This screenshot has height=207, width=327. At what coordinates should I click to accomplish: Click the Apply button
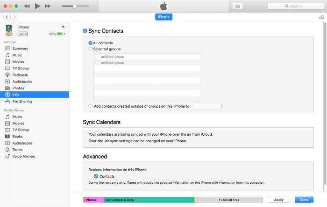[278, 200]
